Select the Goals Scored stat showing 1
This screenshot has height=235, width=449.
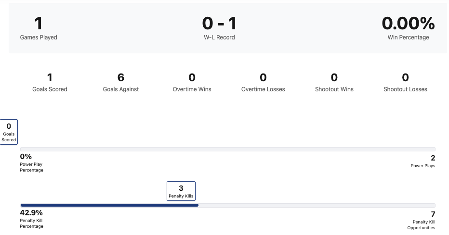(50, 82)
